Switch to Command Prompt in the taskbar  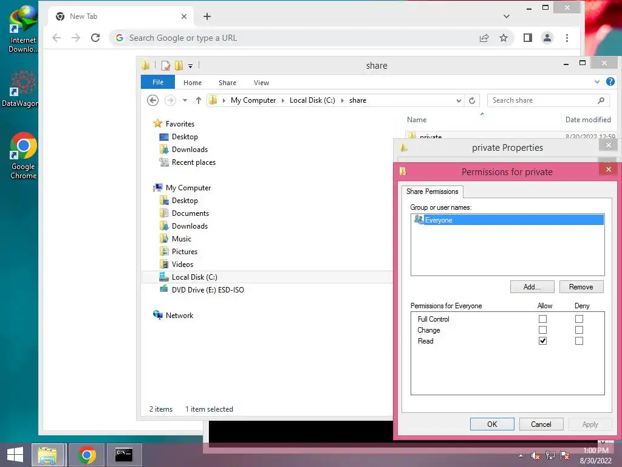click(123, 455)
